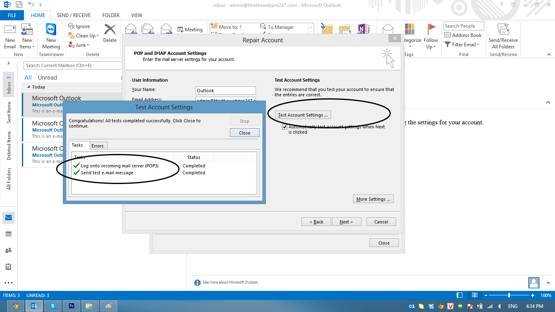The width and height of the screenshot is (555, 312).
Task: Open the Customize Quick Access Toolbar dropdown
Action: (x=40, y=5)
